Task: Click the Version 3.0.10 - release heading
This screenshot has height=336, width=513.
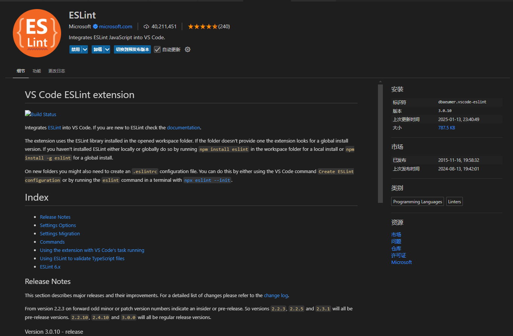Action: click(54, 332)
